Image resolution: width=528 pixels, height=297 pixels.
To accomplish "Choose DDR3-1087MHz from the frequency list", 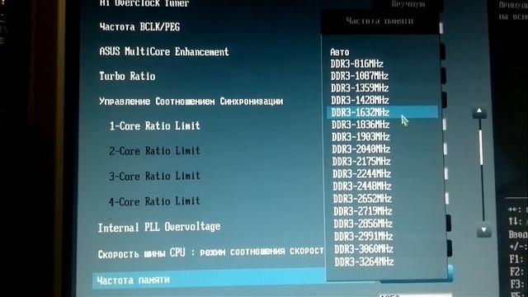I will point(360,76).
